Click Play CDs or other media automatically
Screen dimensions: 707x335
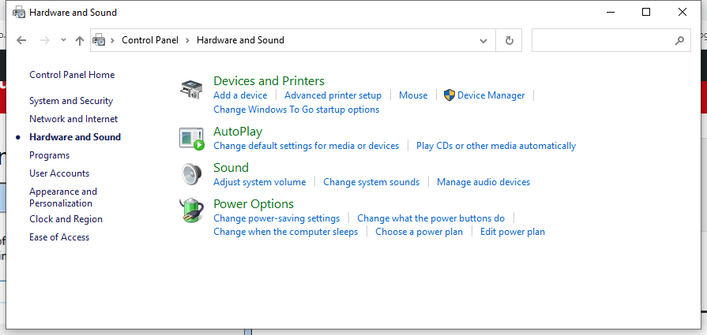496,146
